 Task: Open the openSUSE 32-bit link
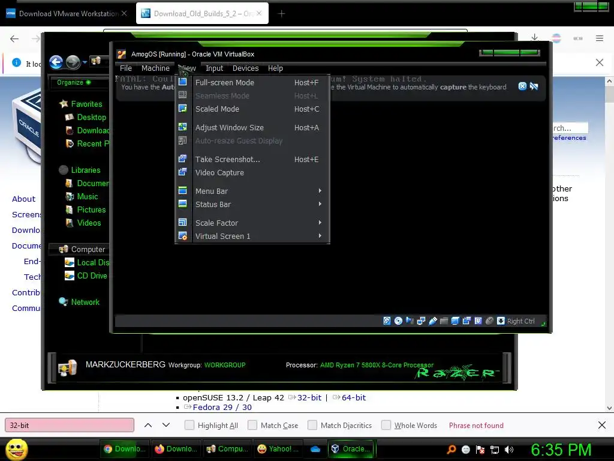(309, 397)
